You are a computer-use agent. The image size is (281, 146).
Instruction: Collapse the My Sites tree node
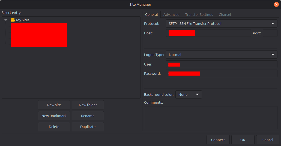point(6,20)
